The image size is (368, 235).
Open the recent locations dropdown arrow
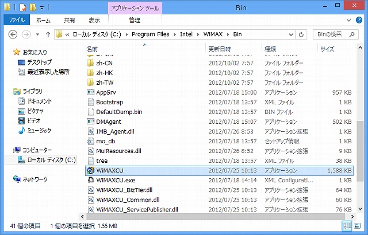(x=37, y=34)
